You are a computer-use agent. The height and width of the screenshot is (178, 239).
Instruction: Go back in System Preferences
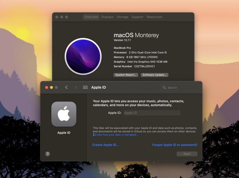[x=66, y=87]
